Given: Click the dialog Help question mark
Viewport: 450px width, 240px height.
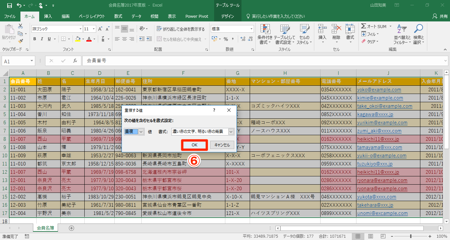Looking at the screenshot, I should tap(214, 110).
